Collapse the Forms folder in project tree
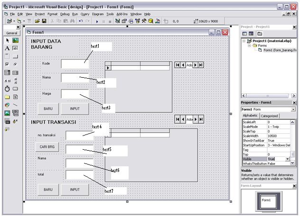The width and height of the screenshot is (300, 217). pyautogui.click(x=248, y=45)
